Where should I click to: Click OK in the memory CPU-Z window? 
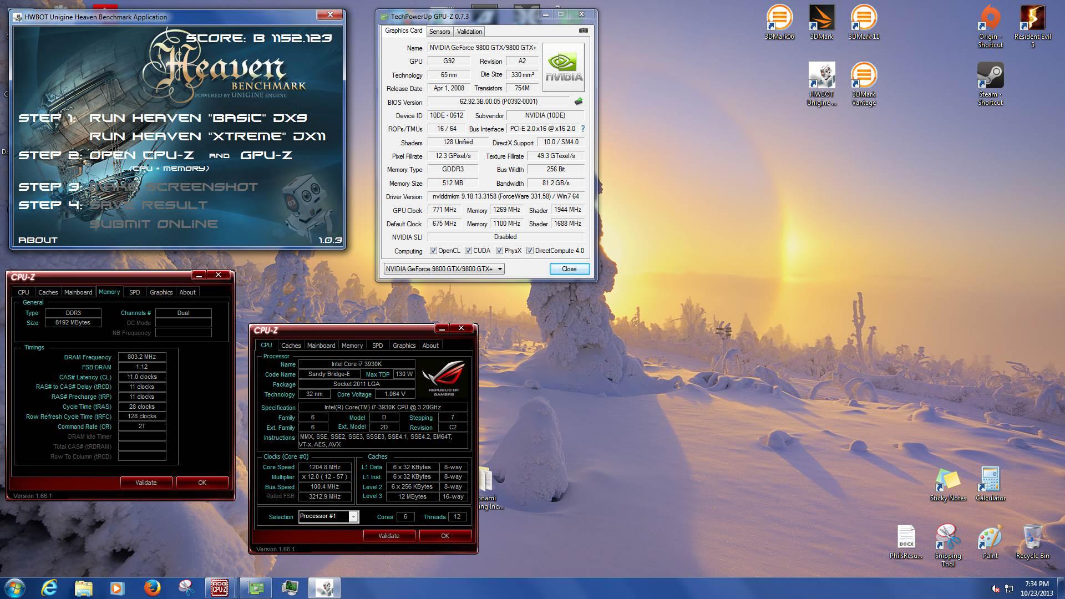pyautogui.click(x=202, y=483)
